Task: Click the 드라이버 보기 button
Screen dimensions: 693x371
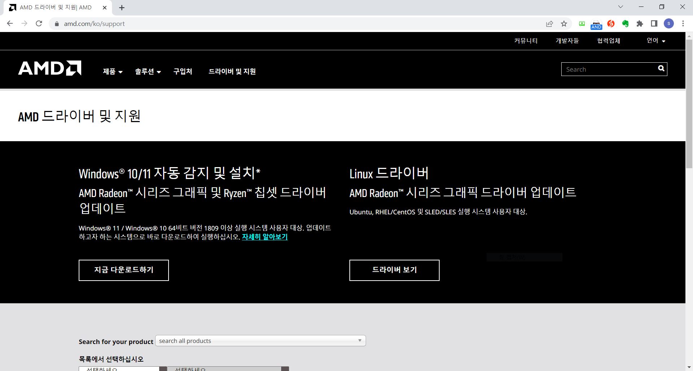Action: pyautogui.click(x=395, y=270)
